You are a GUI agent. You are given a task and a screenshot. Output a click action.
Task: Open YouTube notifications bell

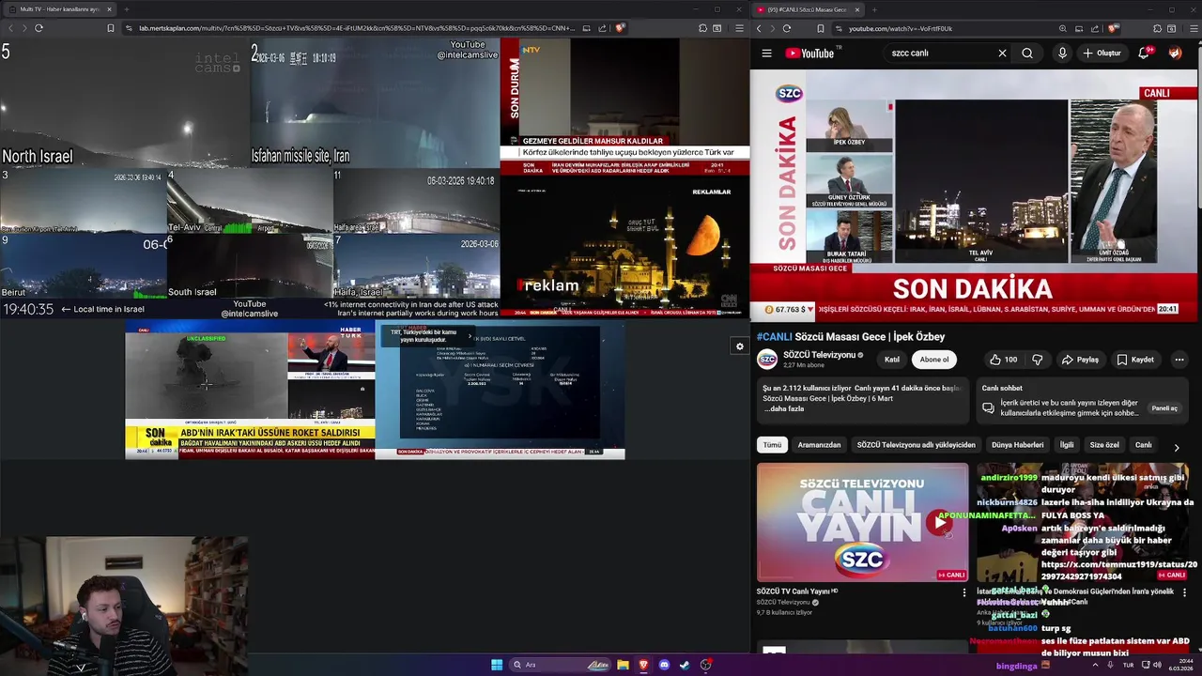coord(1144,54)
